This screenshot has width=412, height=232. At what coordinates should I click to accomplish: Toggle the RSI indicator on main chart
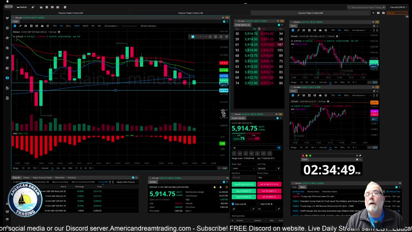pos(93,26)
